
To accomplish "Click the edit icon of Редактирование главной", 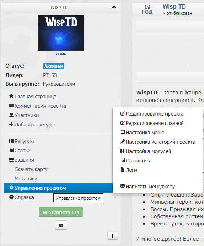I will point(122,123).
